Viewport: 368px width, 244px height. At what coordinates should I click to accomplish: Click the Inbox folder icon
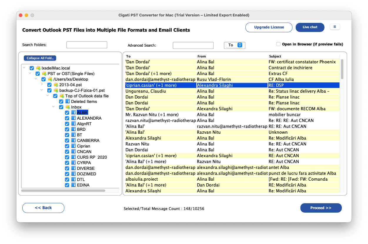[x=68, y=107]
